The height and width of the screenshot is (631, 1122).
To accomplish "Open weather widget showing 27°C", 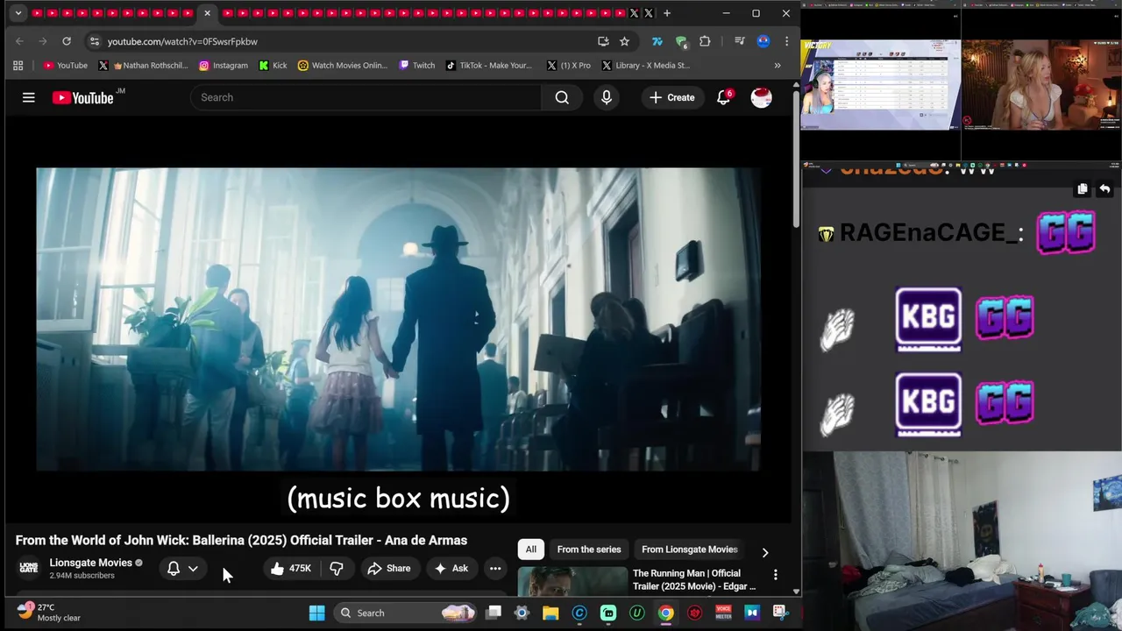I will click(x=49, y=613).
